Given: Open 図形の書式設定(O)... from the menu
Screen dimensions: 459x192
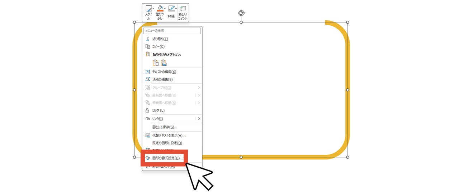Looking at the screenshot, I should coord(167,158).
